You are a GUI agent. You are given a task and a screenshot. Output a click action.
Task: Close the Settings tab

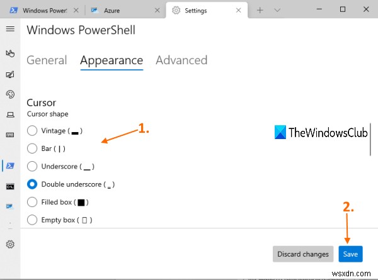point(238,10)
